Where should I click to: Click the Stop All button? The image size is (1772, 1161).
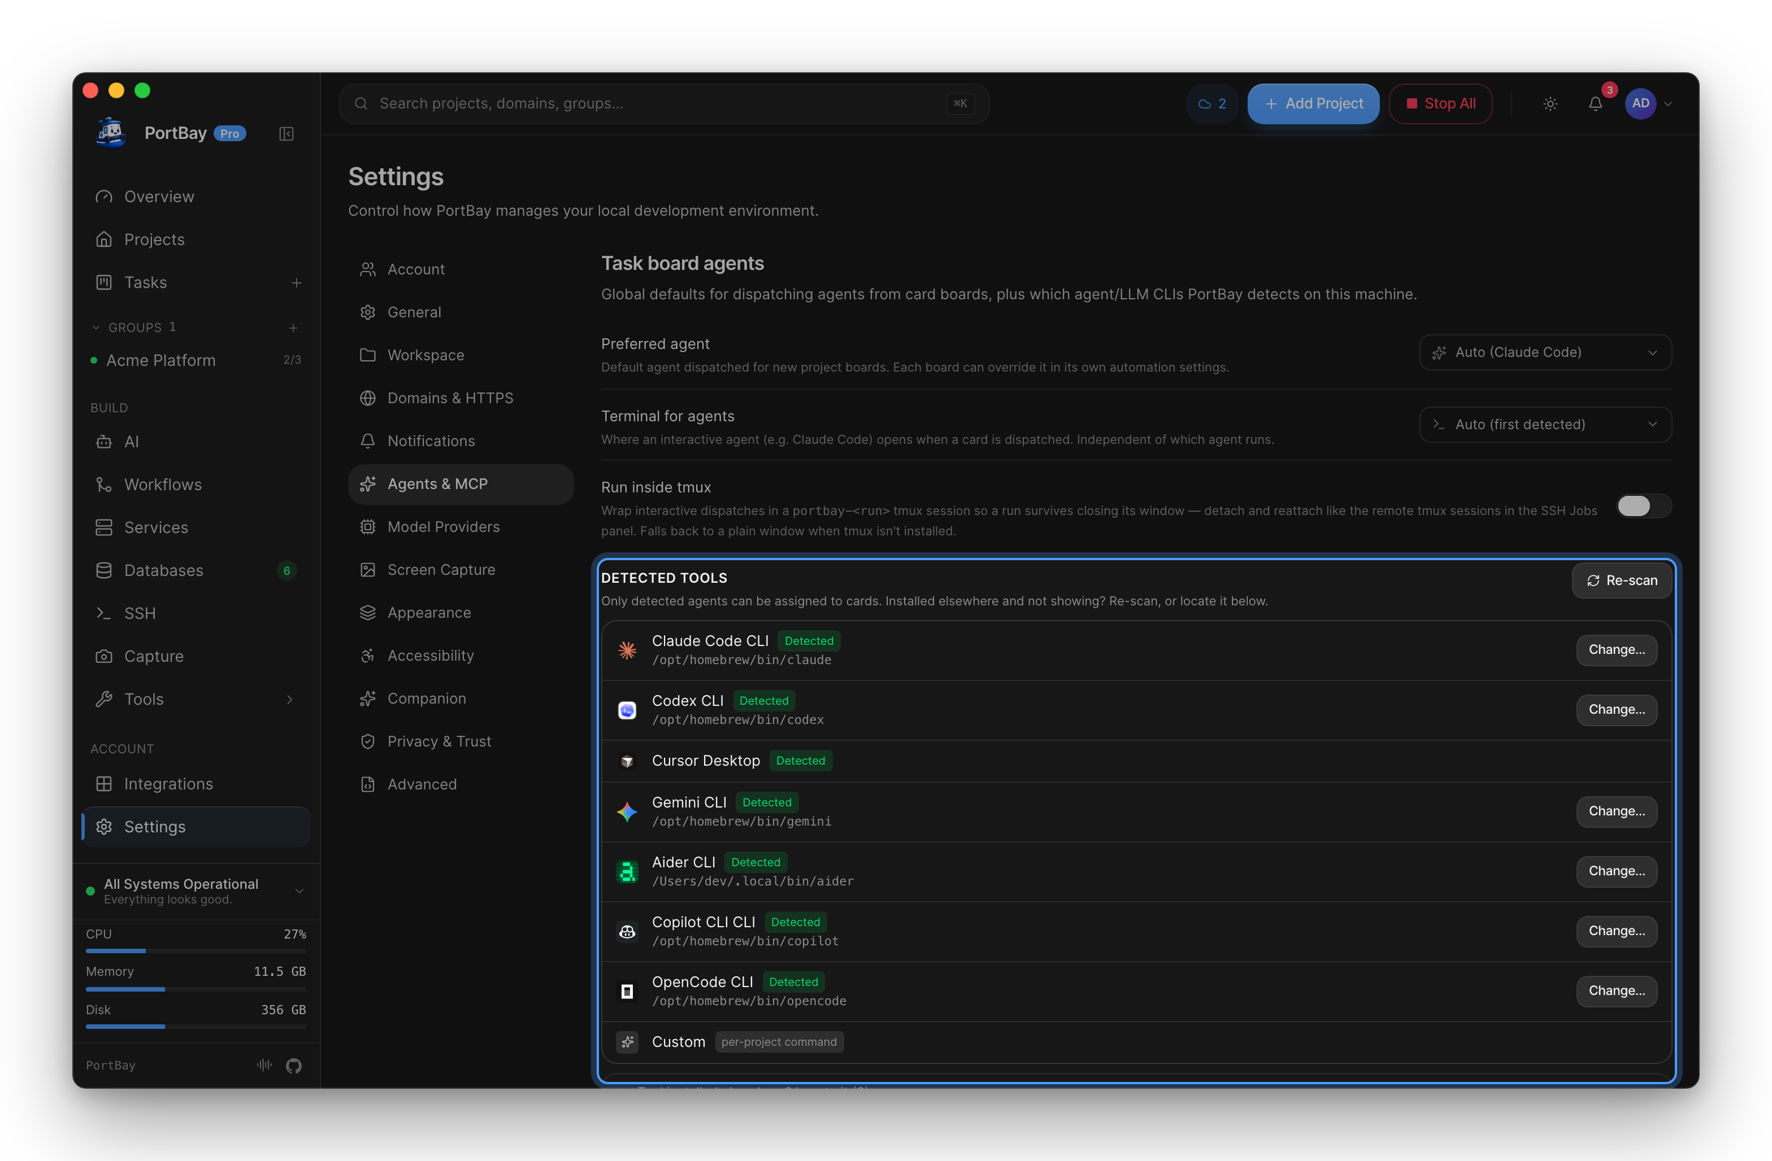tap(1441, 104)
